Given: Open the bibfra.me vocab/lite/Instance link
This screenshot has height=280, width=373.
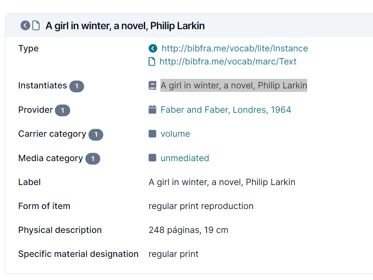Looking at the screenshot, I should point(234,48).
